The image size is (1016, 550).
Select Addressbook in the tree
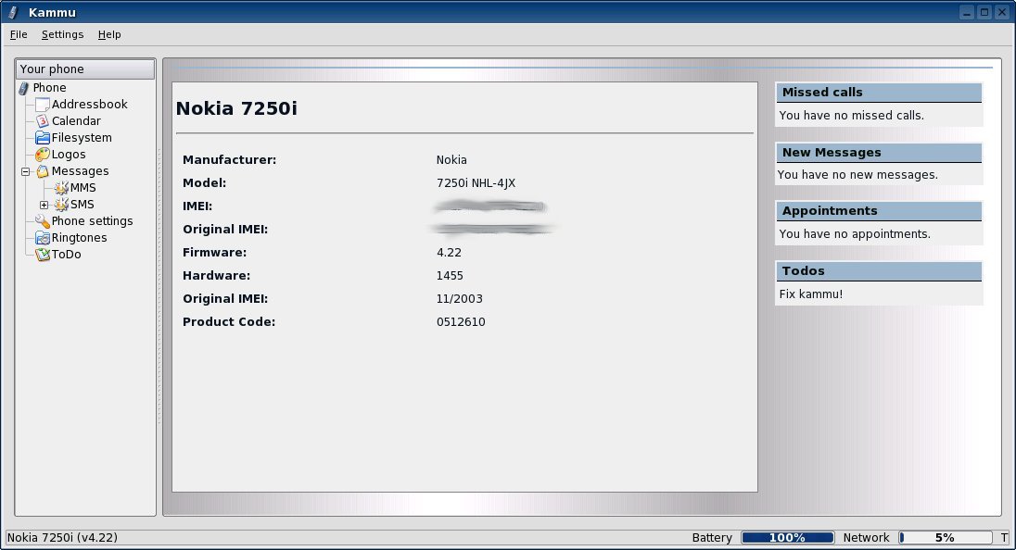click(89, 105)
